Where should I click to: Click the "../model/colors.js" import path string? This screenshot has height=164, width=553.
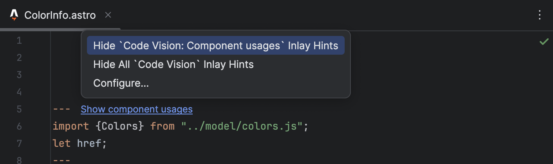click(242, 126)
